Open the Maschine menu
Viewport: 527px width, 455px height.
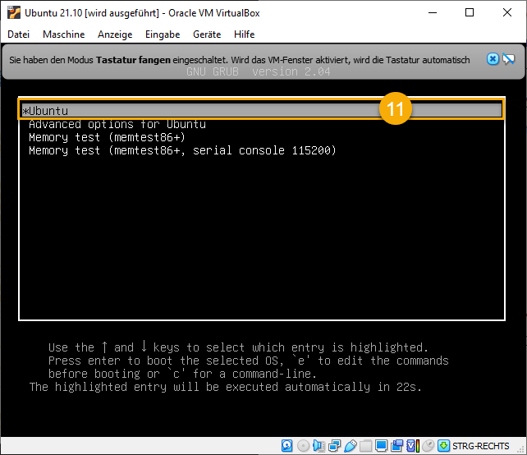pyautogui.click(x=63, y=34)
